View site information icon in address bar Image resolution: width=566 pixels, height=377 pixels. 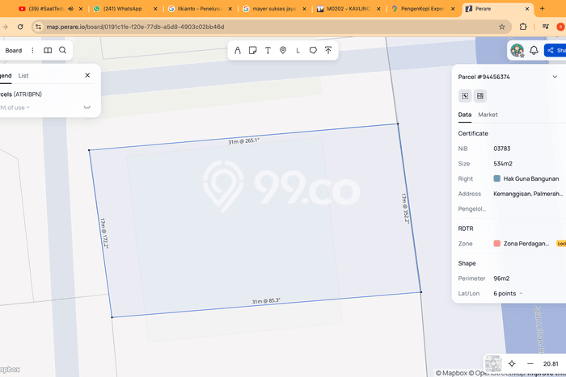(38, 27)
